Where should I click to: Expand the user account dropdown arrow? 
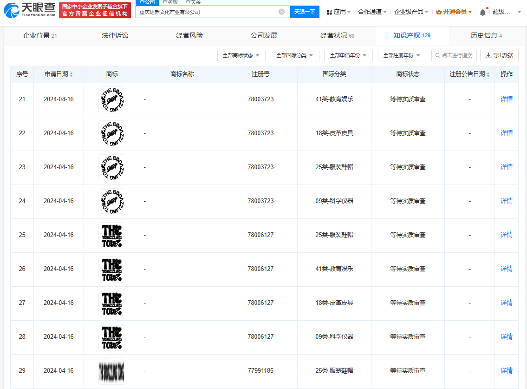[519, 12]
